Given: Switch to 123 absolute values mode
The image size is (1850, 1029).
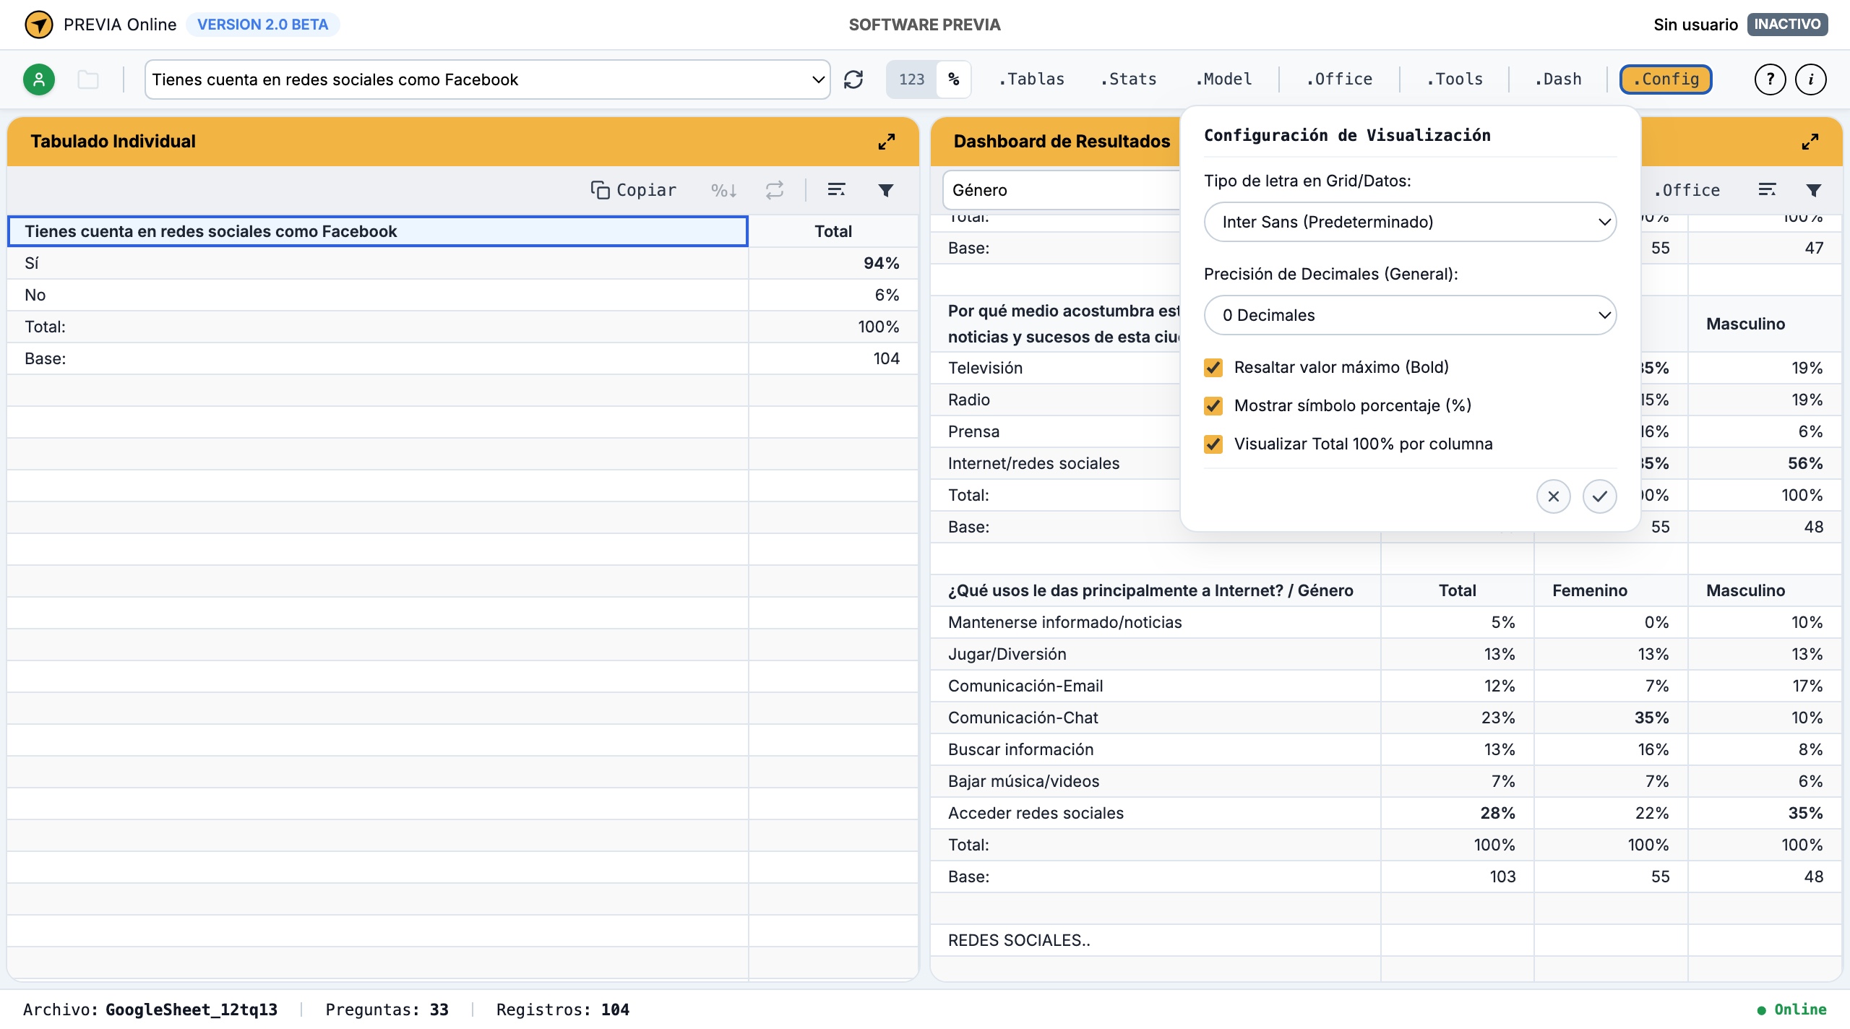Looking at the screenshot, I should tap(911, 79).
